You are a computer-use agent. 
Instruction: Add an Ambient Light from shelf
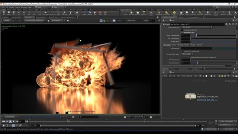[208, 13]
